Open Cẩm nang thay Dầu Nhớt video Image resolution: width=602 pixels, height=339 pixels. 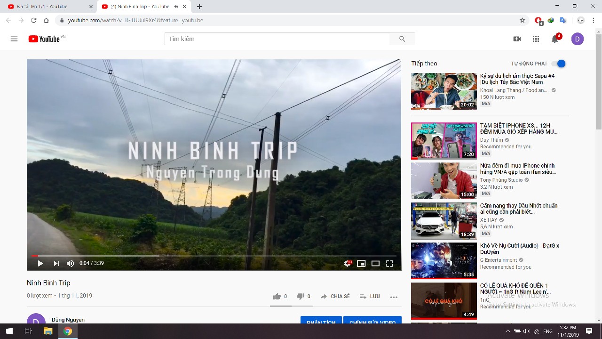(519, 209)
